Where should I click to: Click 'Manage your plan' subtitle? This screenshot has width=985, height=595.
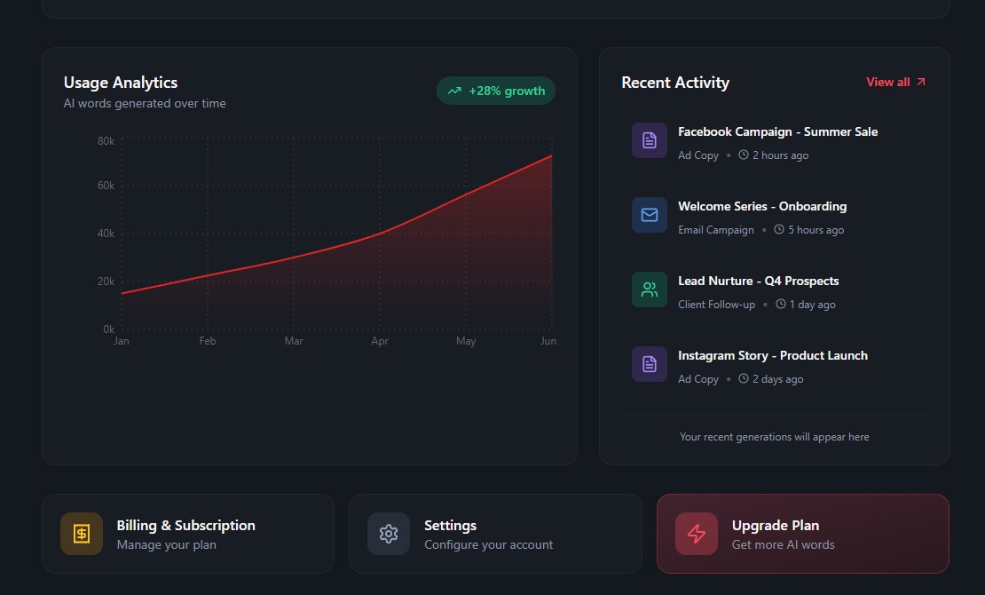click(x=167, y=544)
